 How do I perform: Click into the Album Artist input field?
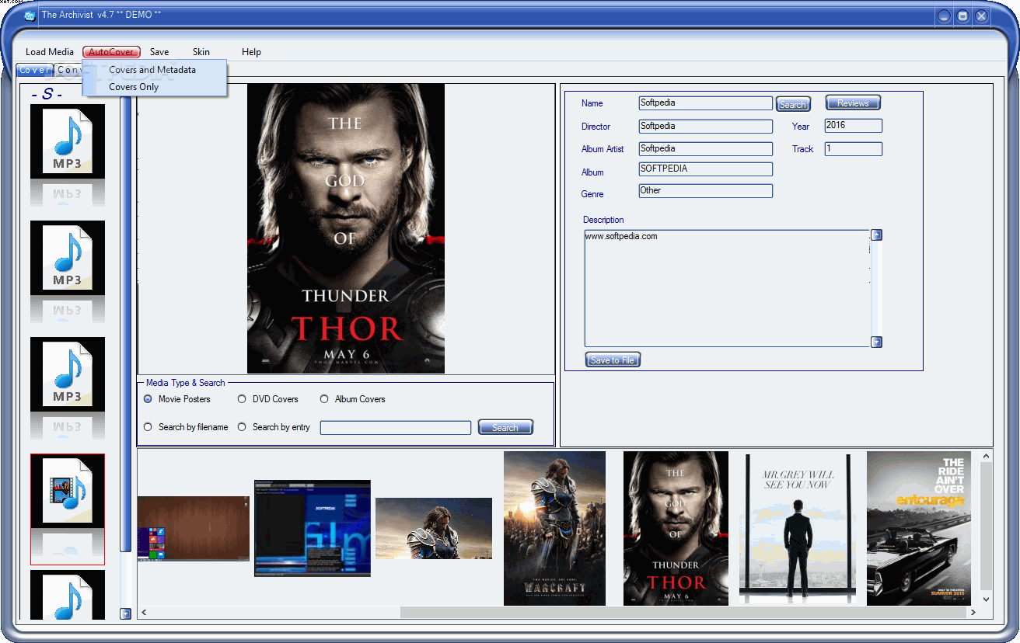(706, 148)
